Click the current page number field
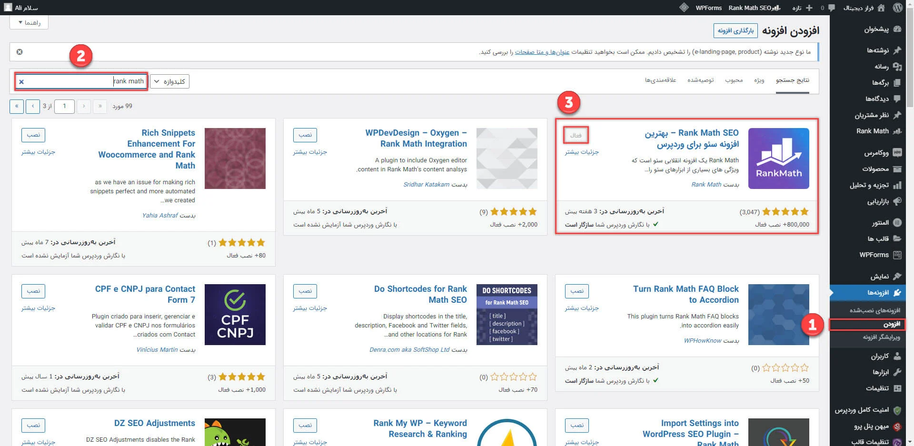 (x=65, y=106)
